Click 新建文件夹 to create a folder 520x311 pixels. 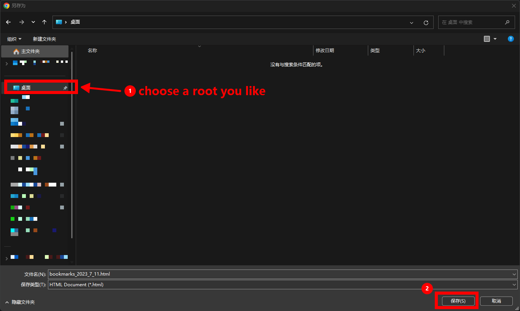coord(44,39)
